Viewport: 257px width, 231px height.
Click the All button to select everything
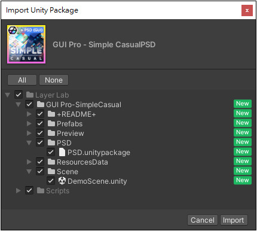coord(22,80)
